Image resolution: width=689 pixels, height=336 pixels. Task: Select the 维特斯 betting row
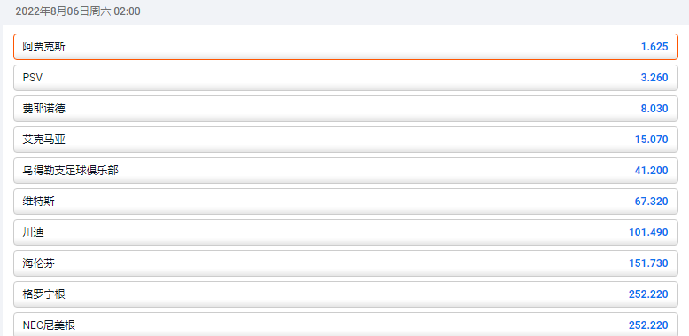pos(345,202)
